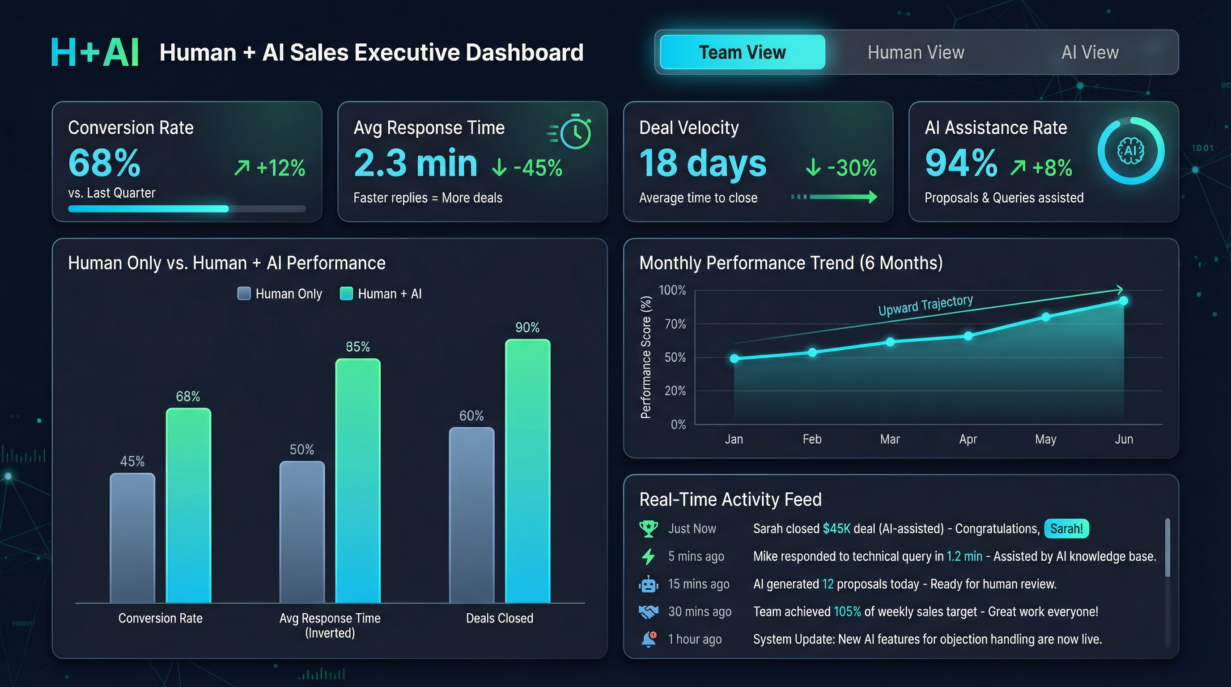Click the lightning bolt icon beside Mike's activity

pyautogui.click(x=648, y=556)
